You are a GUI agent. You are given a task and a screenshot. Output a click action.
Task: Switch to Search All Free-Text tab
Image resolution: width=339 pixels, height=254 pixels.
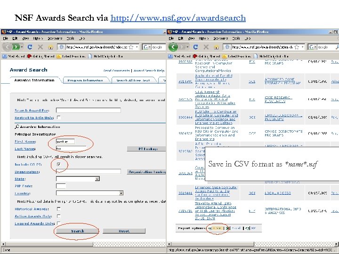133,80
